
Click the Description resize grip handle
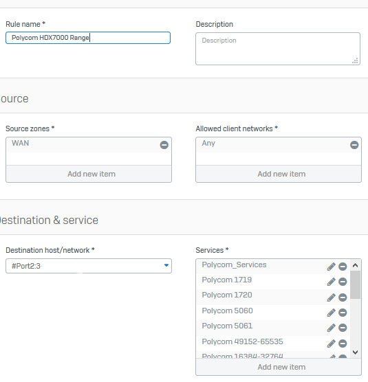(356, 61)
